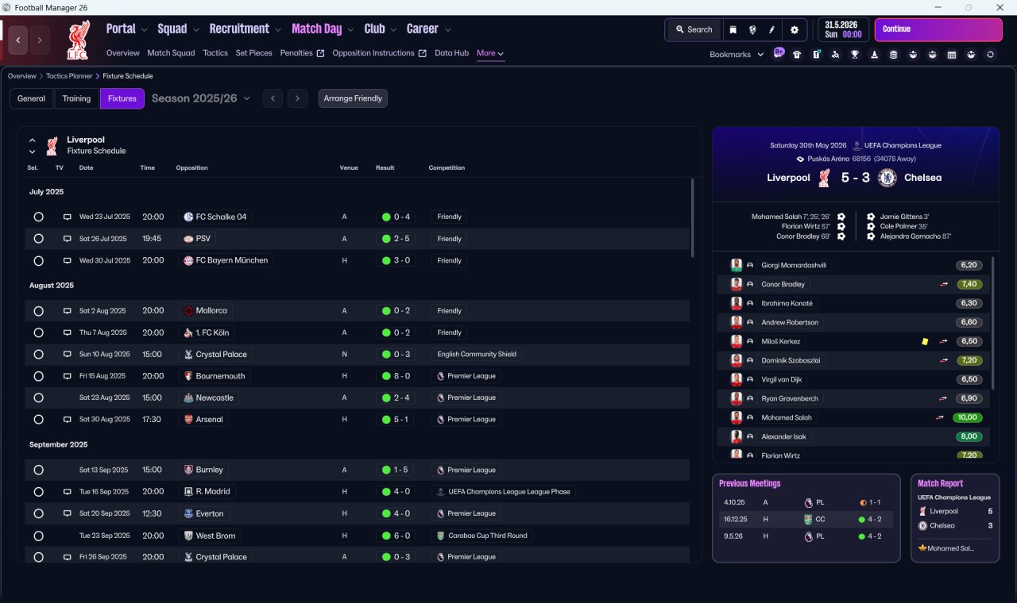Click the Liverpool club badge in header
This screenshot has width=1017, height=603.
[78, 40]
